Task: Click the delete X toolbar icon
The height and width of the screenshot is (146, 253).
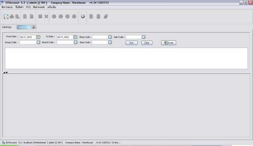Action: pos(46,16)
